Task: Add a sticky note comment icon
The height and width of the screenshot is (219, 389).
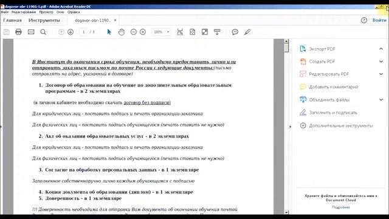Action: pyautogui.click(x=235, y=32)
